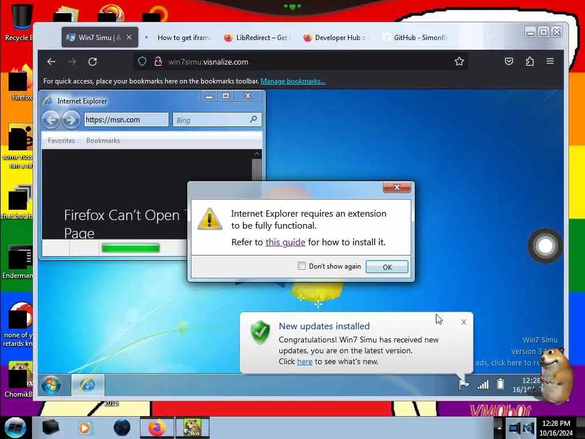Click the warning triangle icon in dialog
Screen dimensions: 585x439
210,219
